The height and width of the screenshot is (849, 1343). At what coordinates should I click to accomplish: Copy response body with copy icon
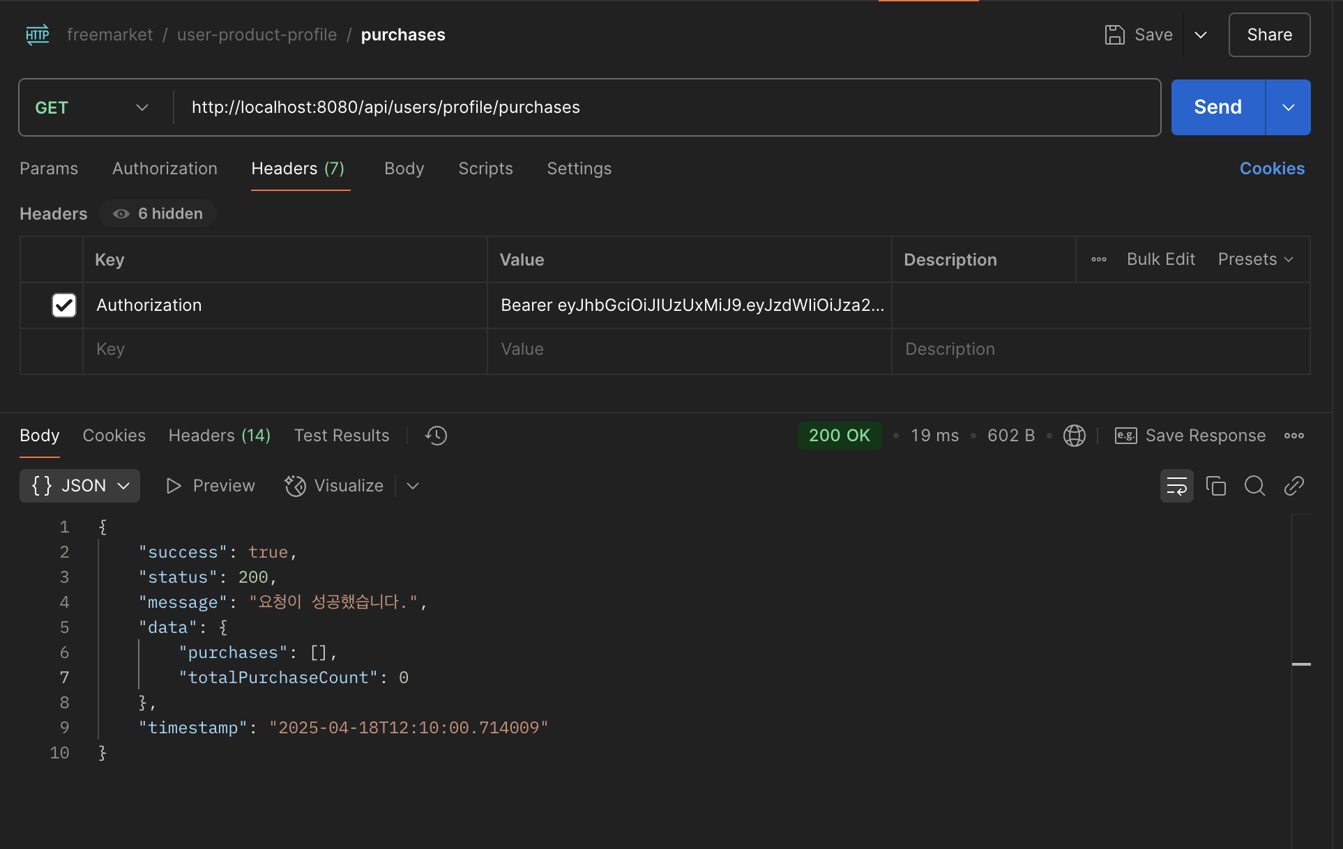(x=1215, y=486)
